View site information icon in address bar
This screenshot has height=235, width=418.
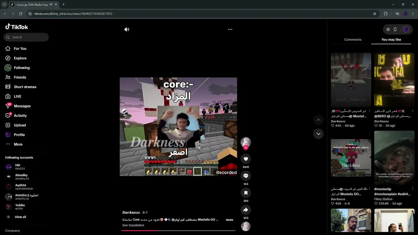(30, 14)
